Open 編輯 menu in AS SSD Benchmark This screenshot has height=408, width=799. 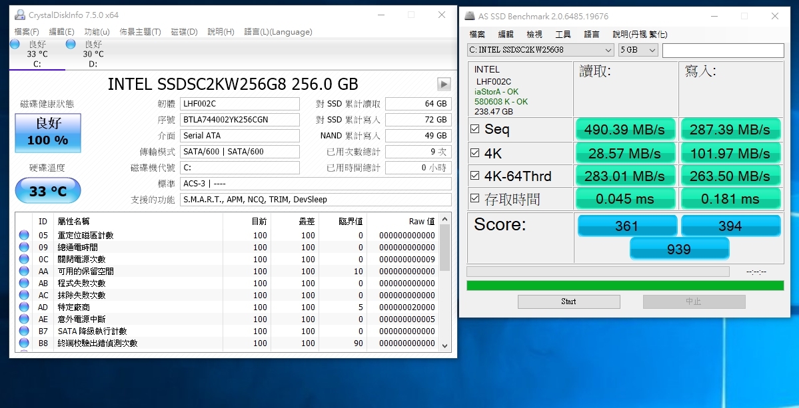[x=506, y=35]
